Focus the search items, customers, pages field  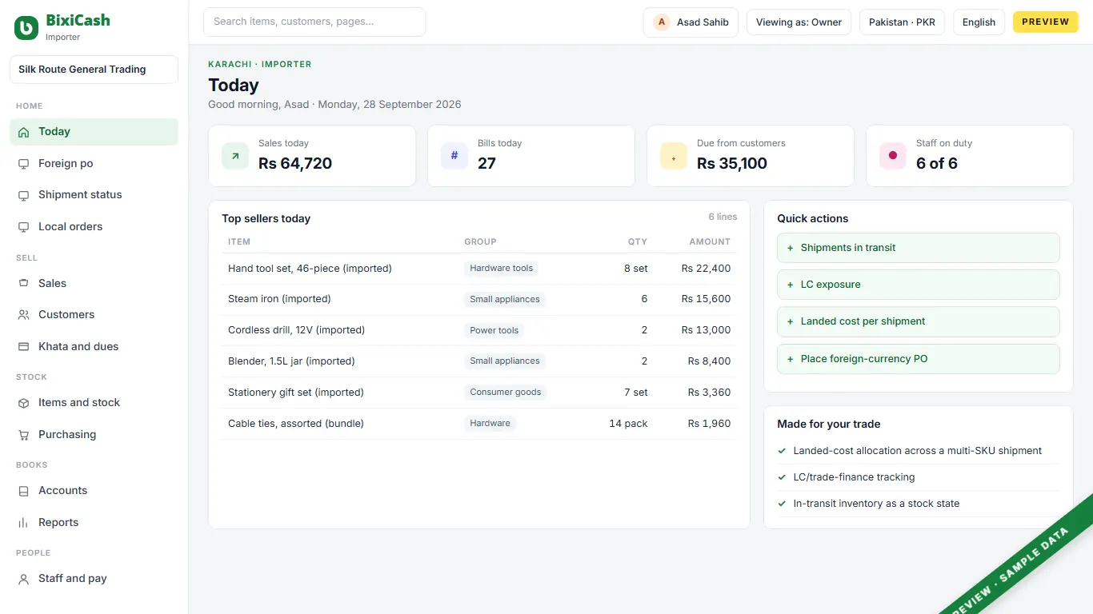click(314, 22)
